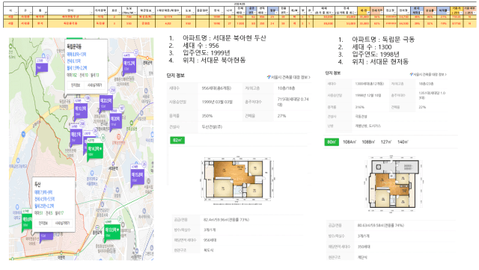Select the 매30억 purple map marker
The image size is (479, 270).
(115, 120)
